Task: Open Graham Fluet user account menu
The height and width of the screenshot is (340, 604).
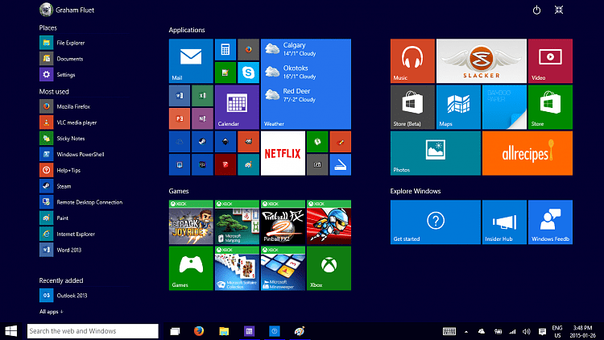Action: (x=67, y=10)
